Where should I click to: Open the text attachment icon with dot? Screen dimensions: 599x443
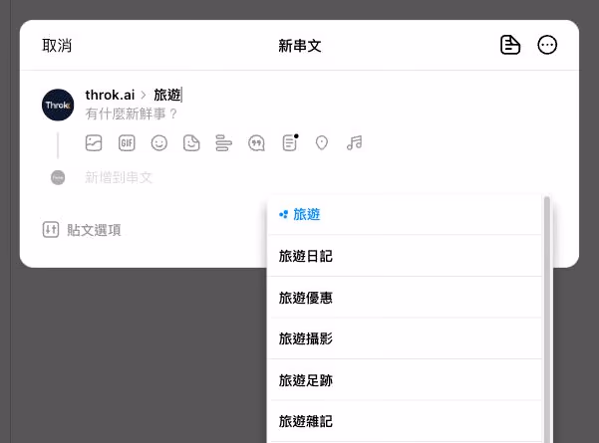(x=290, y=142)
